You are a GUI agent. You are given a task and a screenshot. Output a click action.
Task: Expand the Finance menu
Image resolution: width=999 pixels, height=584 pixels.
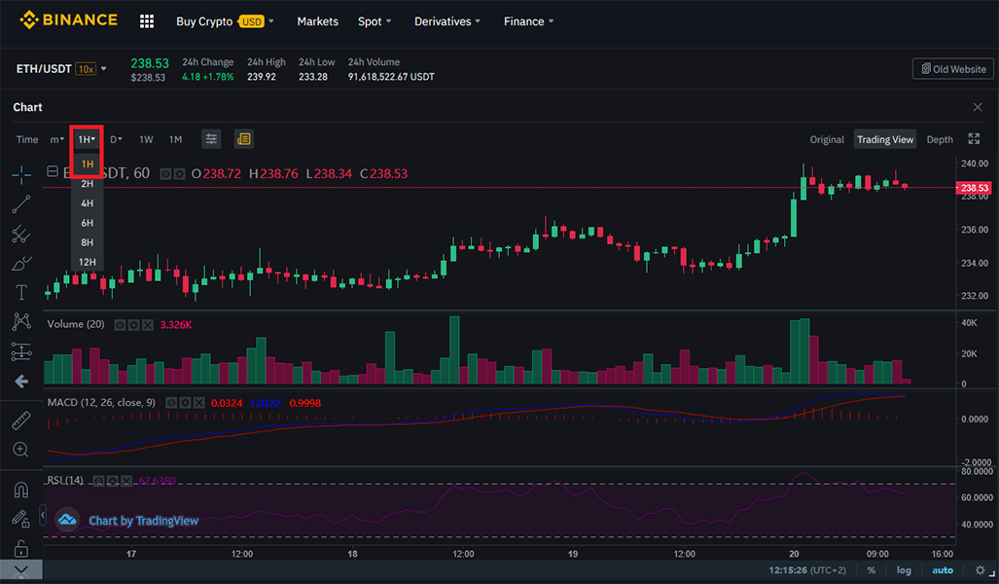point(529,21)
